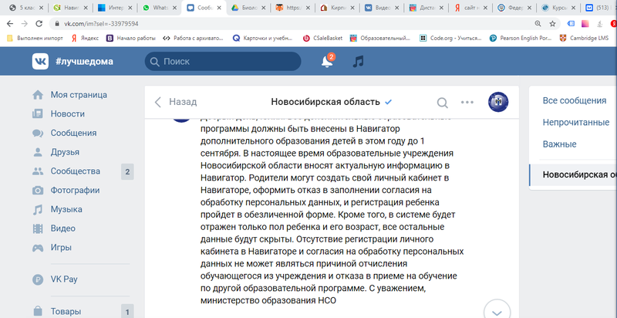Select the Важные messages filter
The height and width of the screenshot is (318, 617).
[560, 144]
